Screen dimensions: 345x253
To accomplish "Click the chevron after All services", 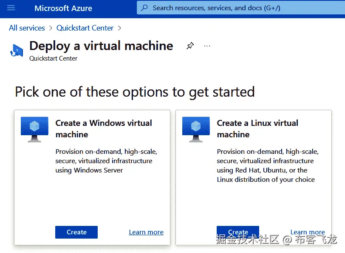I will (51, 28).
